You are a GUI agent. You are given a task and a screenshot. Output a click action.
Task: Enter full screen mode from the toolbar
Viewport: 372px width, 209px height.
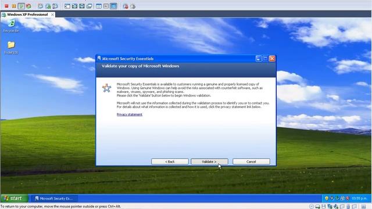75,6
